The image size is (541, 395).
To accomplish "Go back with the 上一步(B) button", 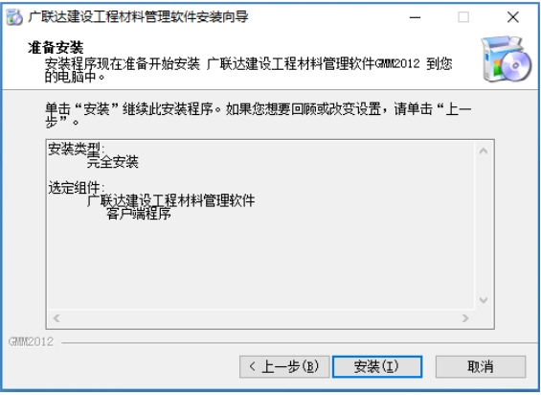I will pyautogui.click(x=284, y=366).
